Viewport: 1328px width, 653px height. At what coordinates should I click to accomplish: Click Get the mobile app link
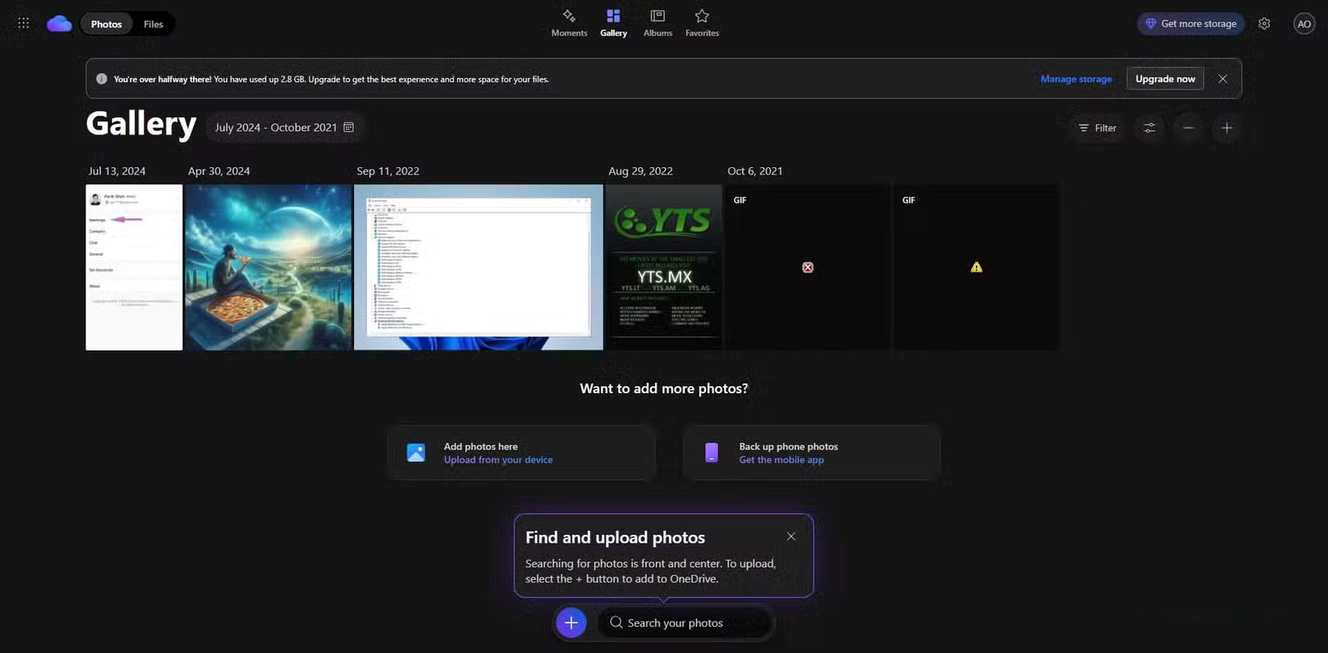click(x=782, y=460)
